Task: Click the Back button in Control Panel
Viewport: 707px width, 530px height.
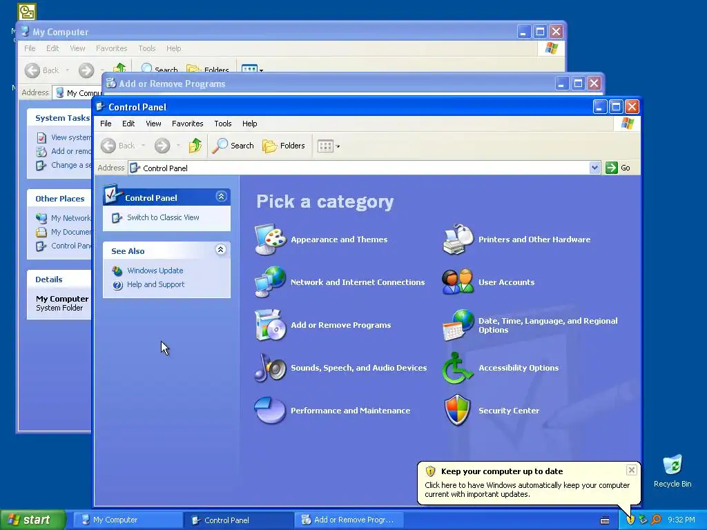Action: click(118, 146)
